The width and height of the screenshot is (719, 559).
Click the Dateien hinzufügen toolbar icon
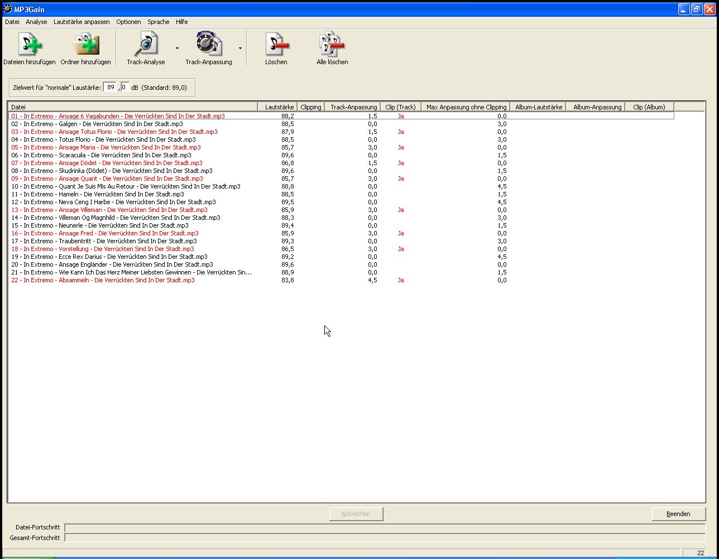(30, 44)
